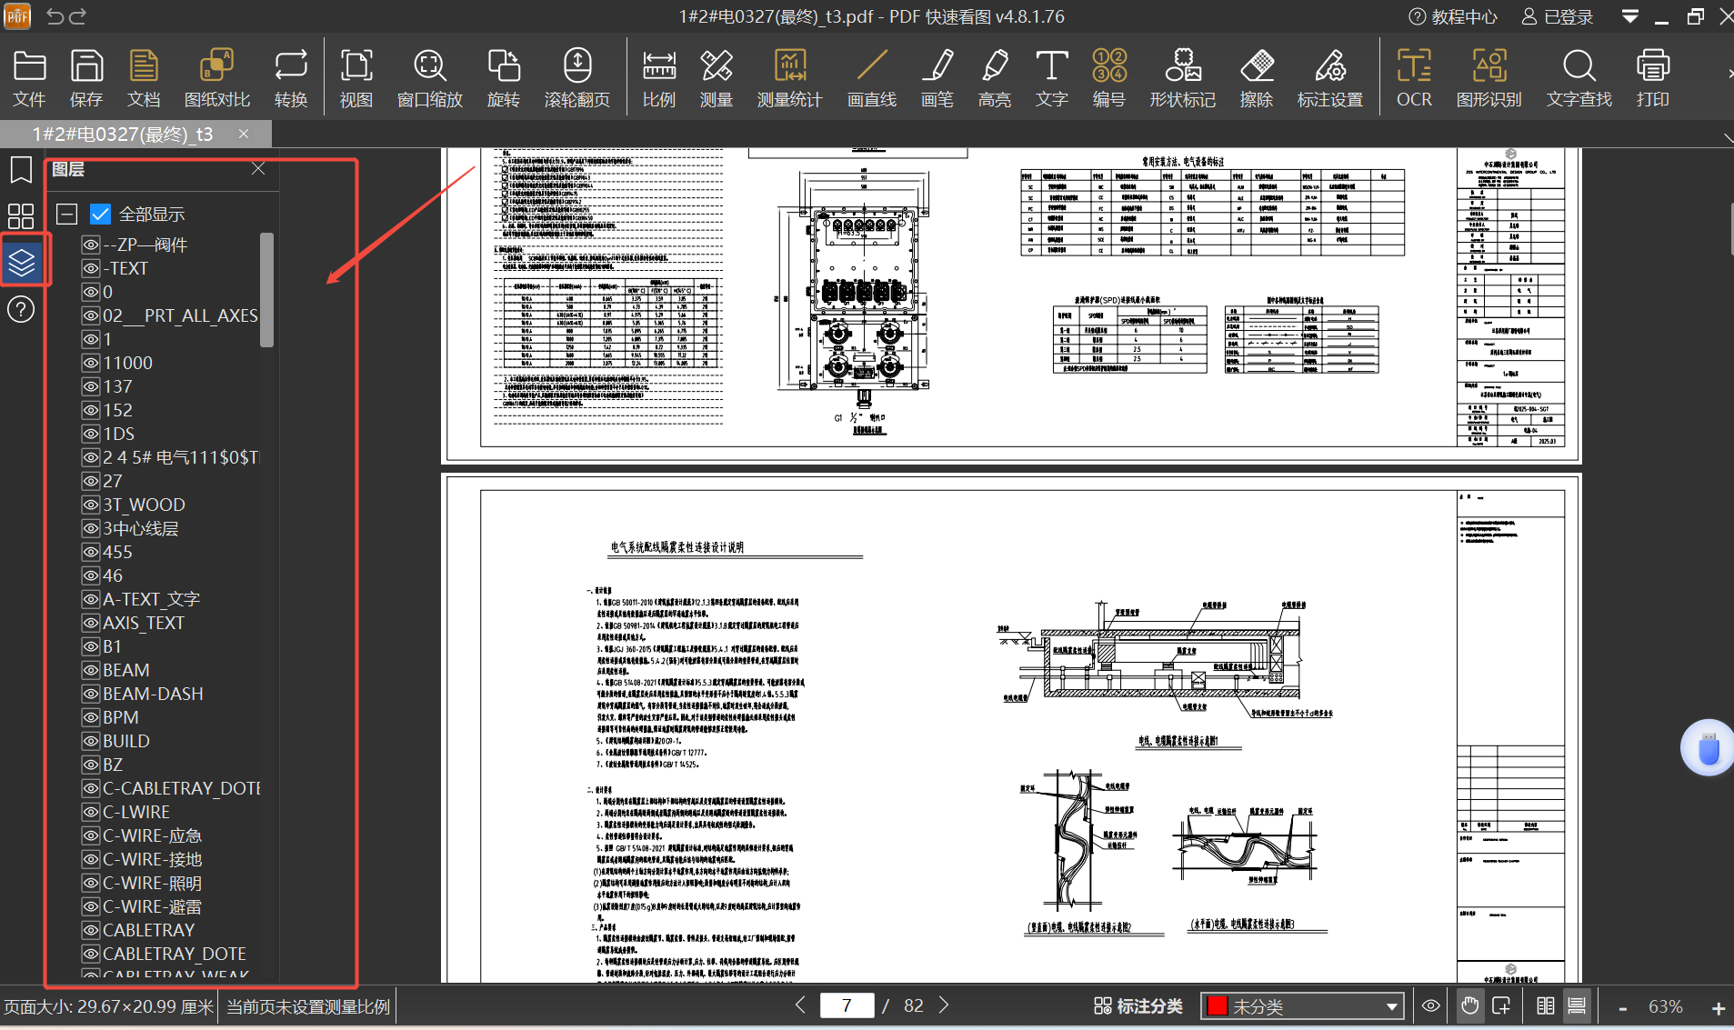The height and width of the screenshot is (1030, 1734).
Task: Click the page number input field
Action: click(847, 1005)
